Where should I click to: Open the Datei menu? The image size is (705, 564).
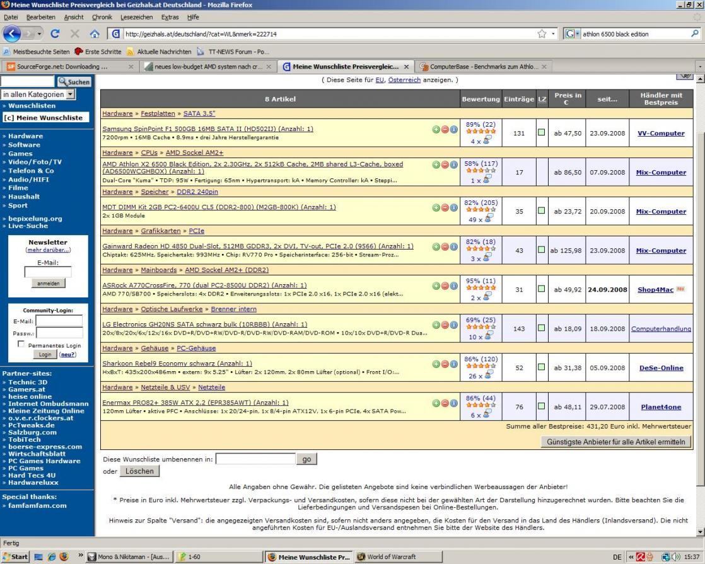point(11,17)
